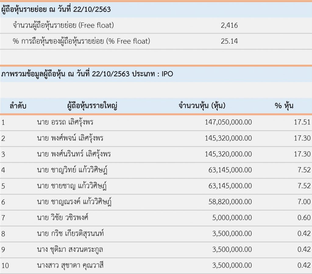Click 3,500,000.00 in the สุชาดา row
Image resolution: width=312 pixels, height=274 pixels.
[x=232, y=265]
